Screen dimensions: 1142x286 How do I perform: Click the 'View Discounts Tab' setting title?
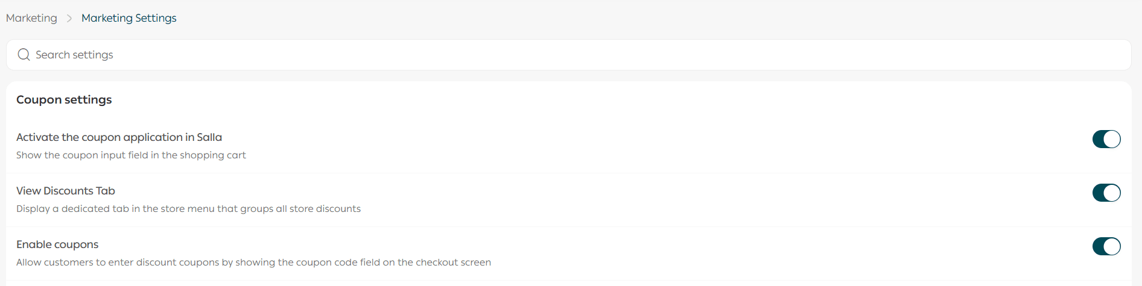click(x=65, y=191)
